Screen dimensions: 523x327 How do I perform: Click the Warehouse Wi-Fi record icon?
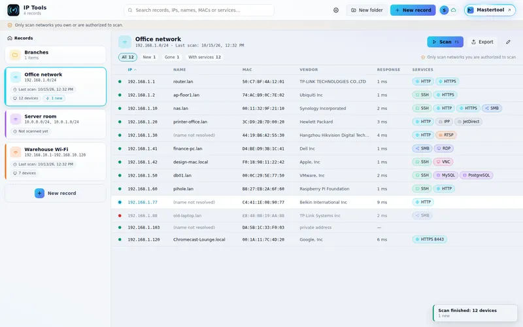16,152
